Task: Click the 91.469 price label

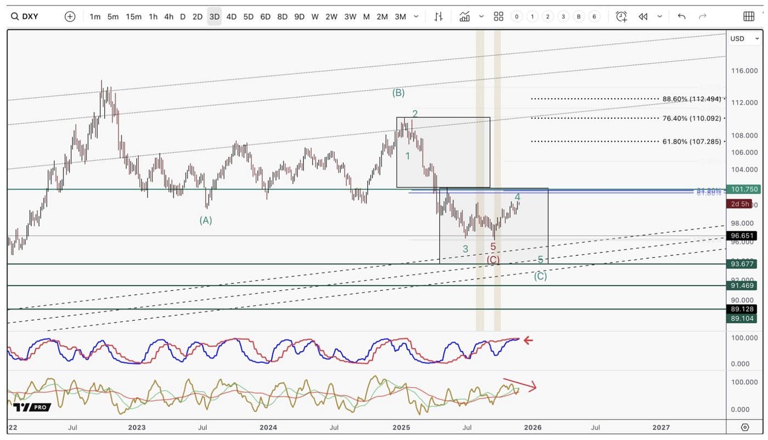Action: coord(741,286)
